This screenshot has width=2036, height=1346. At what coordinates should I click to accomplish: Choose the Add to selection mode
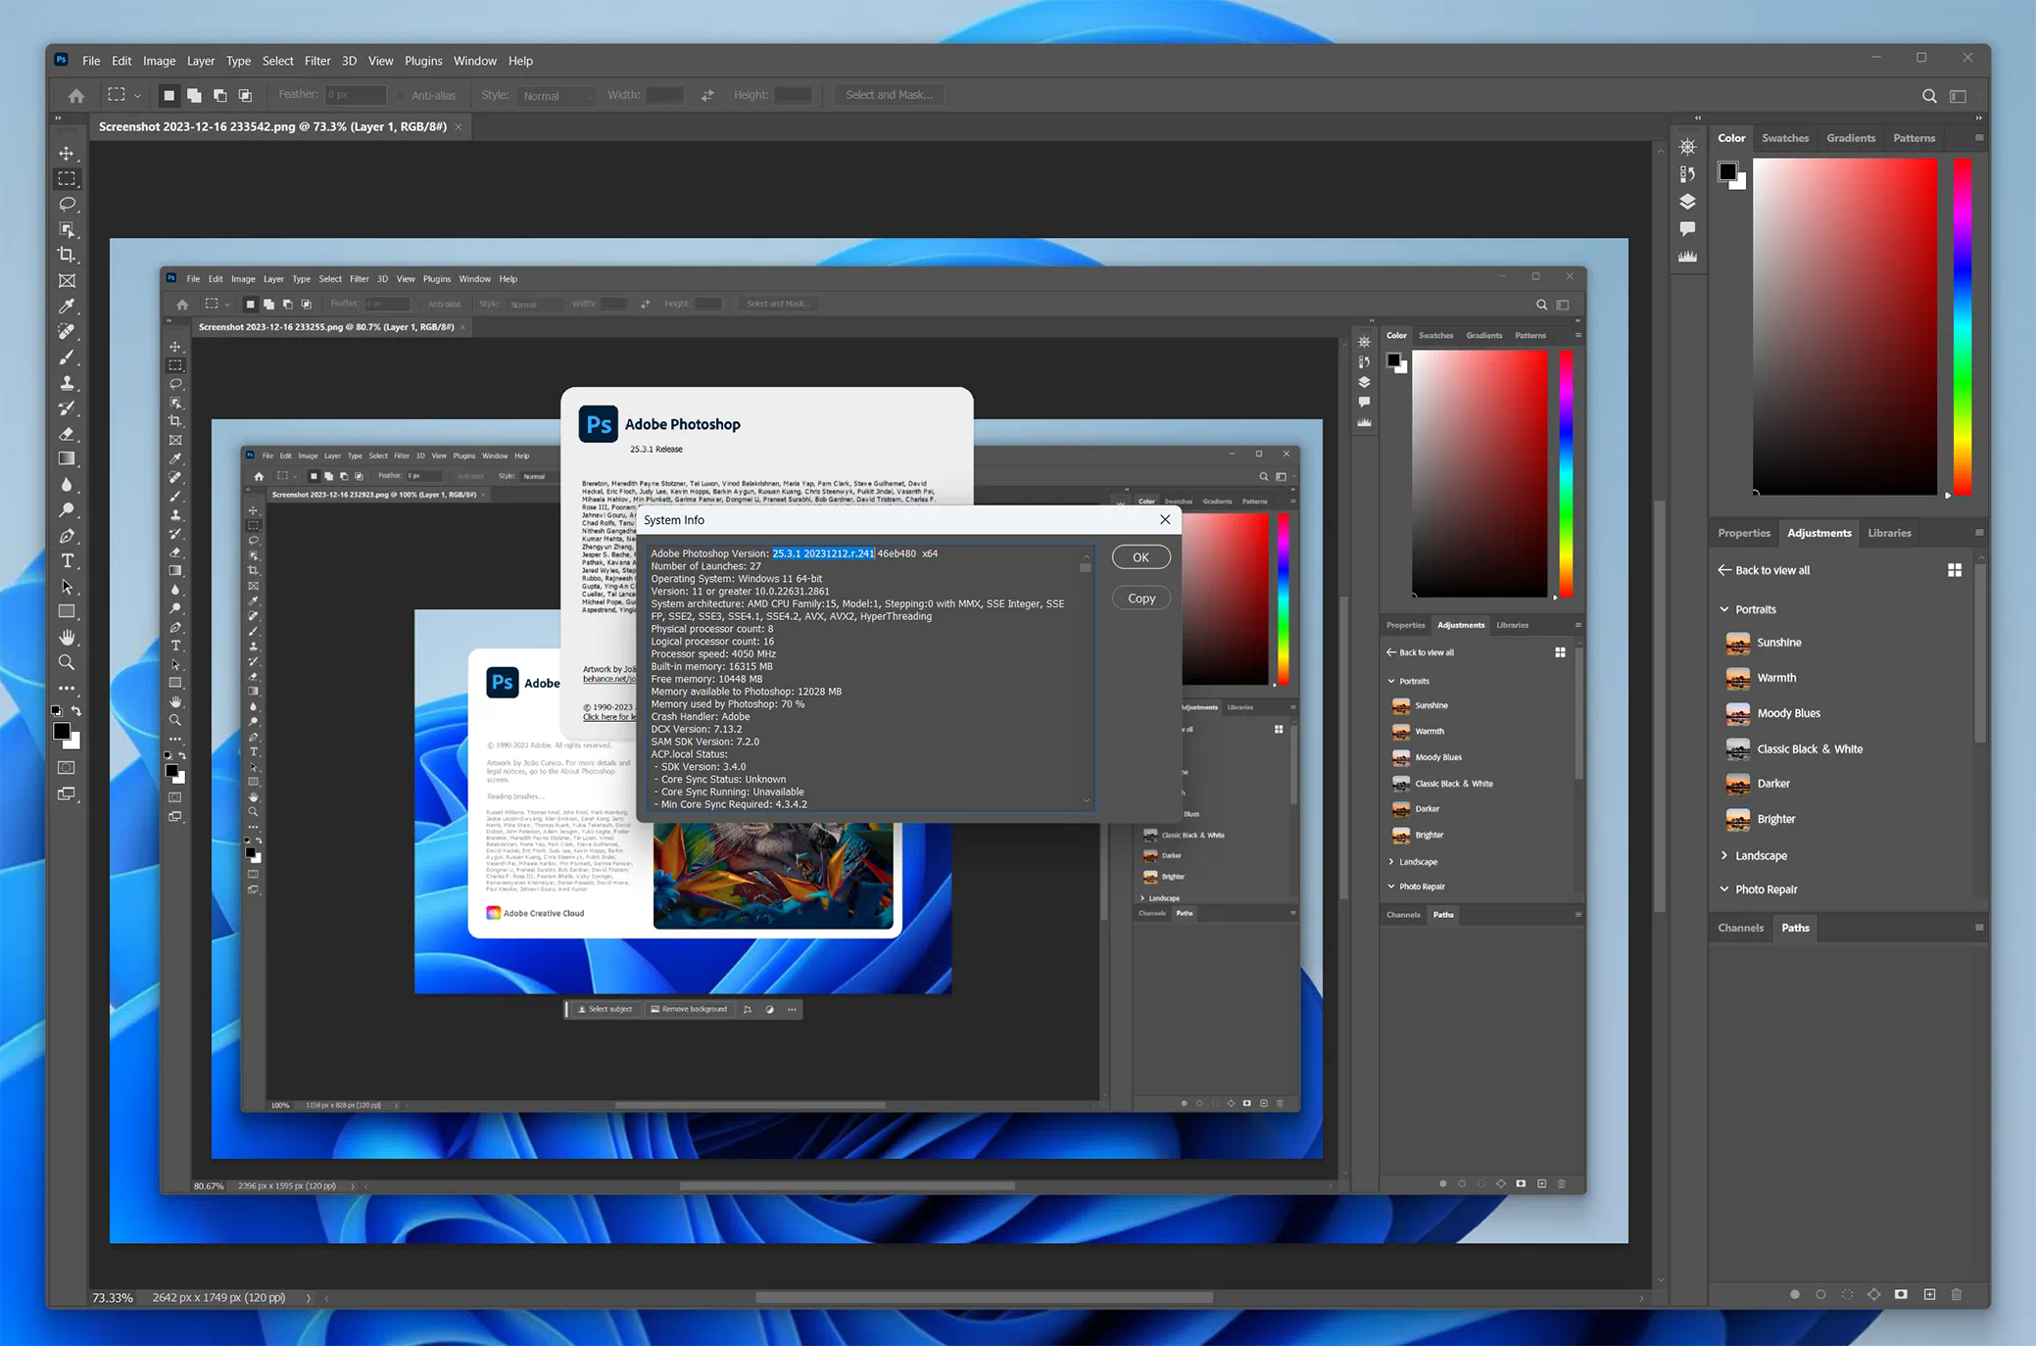tap(194, 95)
